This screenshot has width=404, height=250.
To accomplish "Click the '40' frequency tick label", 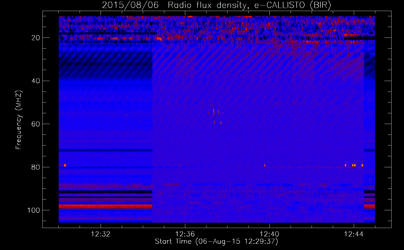I will pyautogui.click(x=36, y=81).
